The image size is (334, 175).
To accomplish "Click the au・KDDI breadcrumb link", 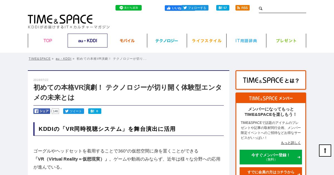I will (63, 59).
